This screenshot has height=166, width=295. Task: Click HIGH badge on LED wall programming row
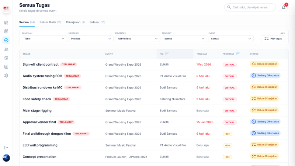[x=228, y=145]
